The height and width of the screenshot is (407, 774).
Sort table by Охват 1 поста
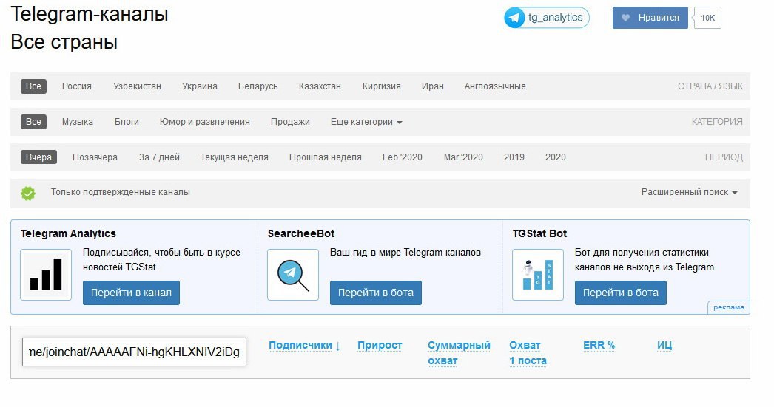528,353
